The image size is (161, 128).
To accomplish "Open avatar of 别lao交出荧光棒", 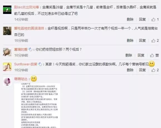I will 7,10.
